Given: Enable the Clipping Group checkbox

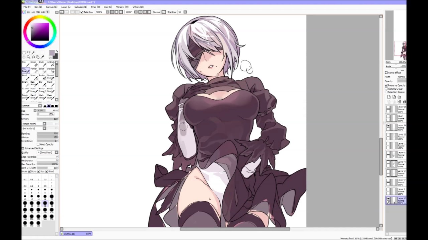Looking at the screenshot, I should click(386, 89).
